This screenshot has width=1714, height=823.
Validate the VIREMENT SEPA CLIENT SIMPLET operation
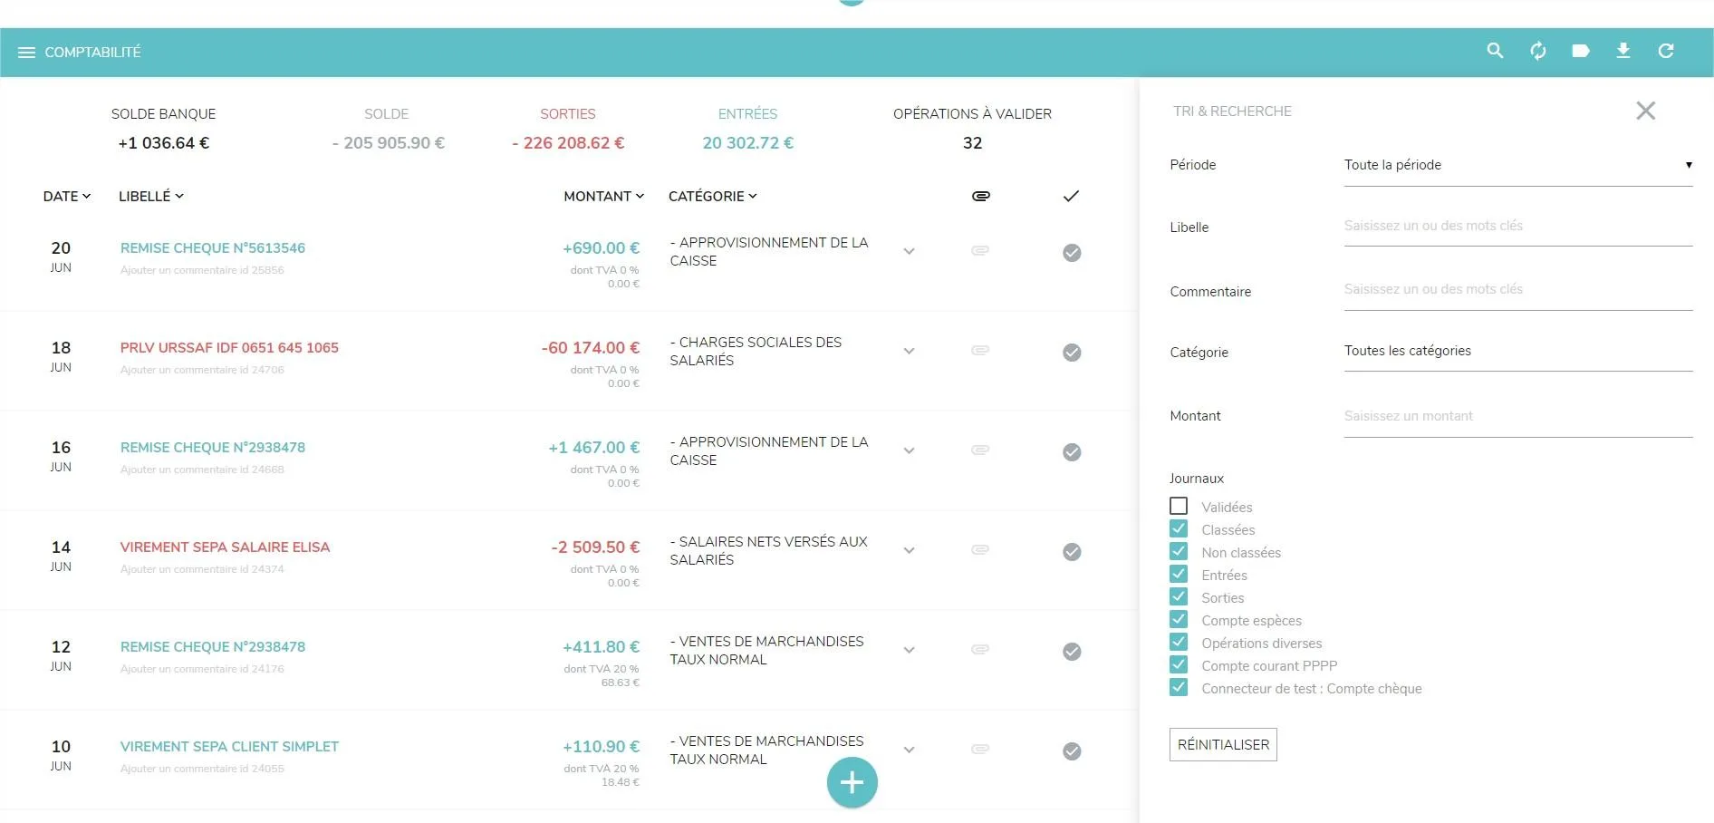point(1072,751)
